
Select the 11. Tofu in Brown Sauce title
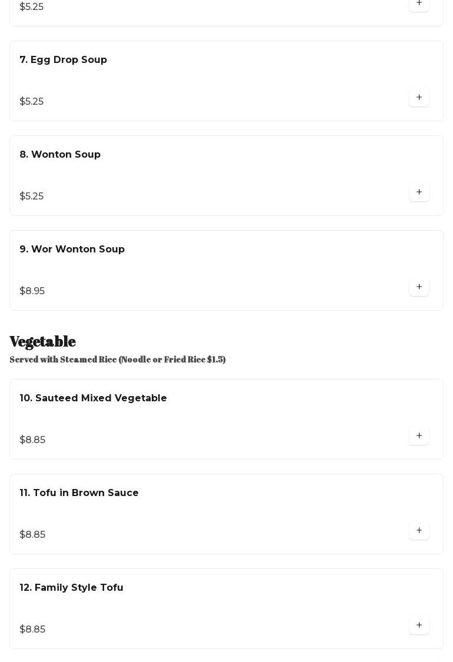point(79,493)
